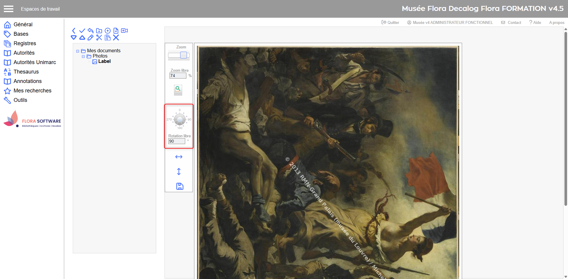Click the Zoom slider handle
Screen dimensions: 568x279
(183, 55)
